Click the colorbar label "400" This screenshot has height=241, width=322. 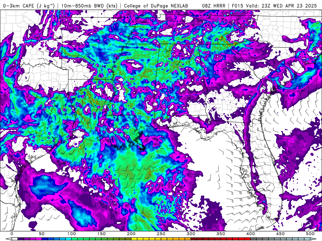[x=250, y=234]
